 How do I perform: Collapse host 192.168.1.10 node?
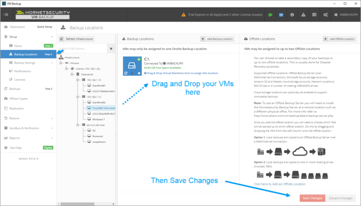(78, 80)
